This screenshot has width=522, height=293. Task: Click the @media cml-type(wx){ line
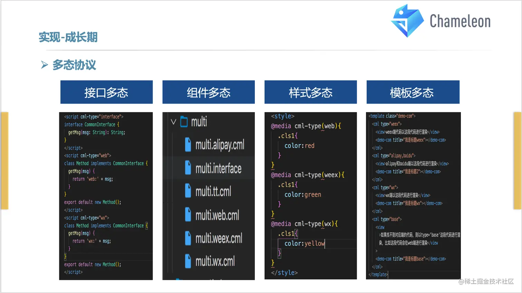(x=304, y=224)
